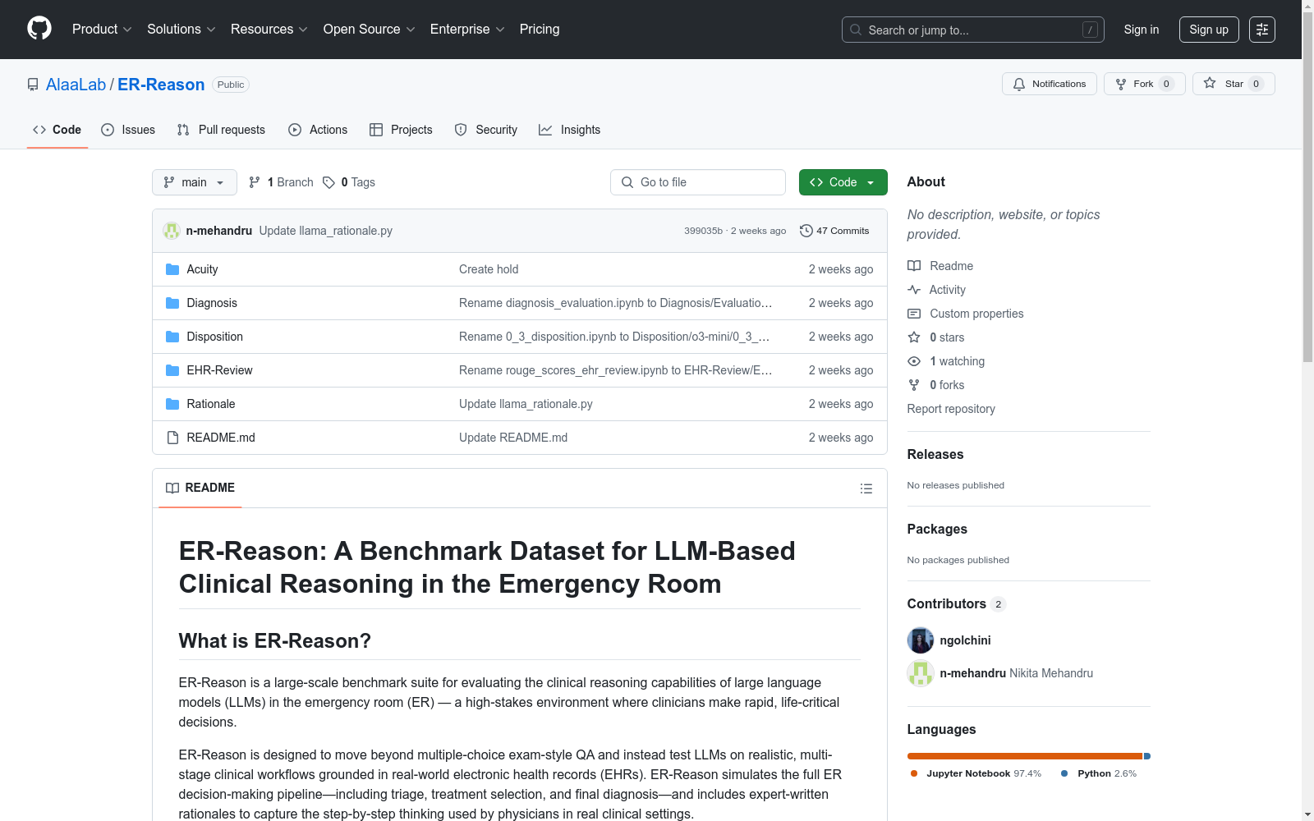Open the Contributors heading link
The height and width of the screenshot is (821, 1314).
click(956, 604)
